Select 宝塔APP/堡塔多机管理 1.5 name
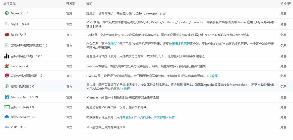The image size is (293, 140). point(29,45)
